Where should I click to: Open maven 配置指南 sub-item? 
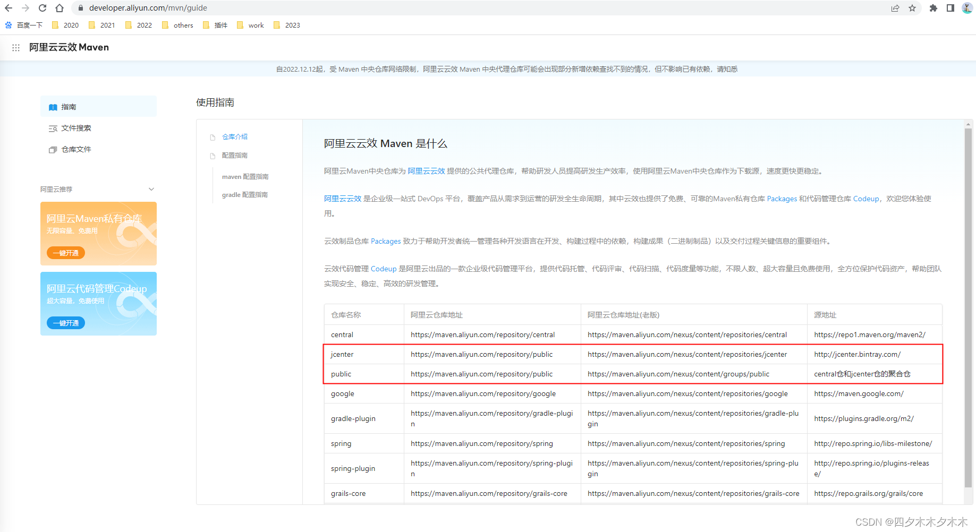[245, 176]
